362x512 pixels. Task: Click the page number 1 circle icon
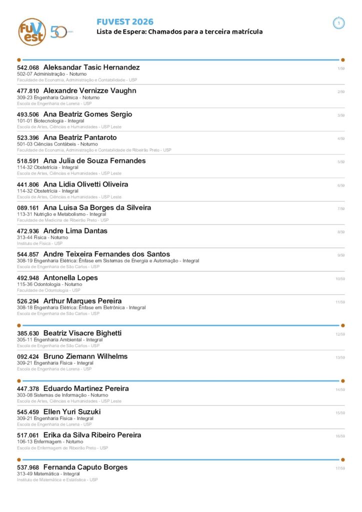(338, 23)
